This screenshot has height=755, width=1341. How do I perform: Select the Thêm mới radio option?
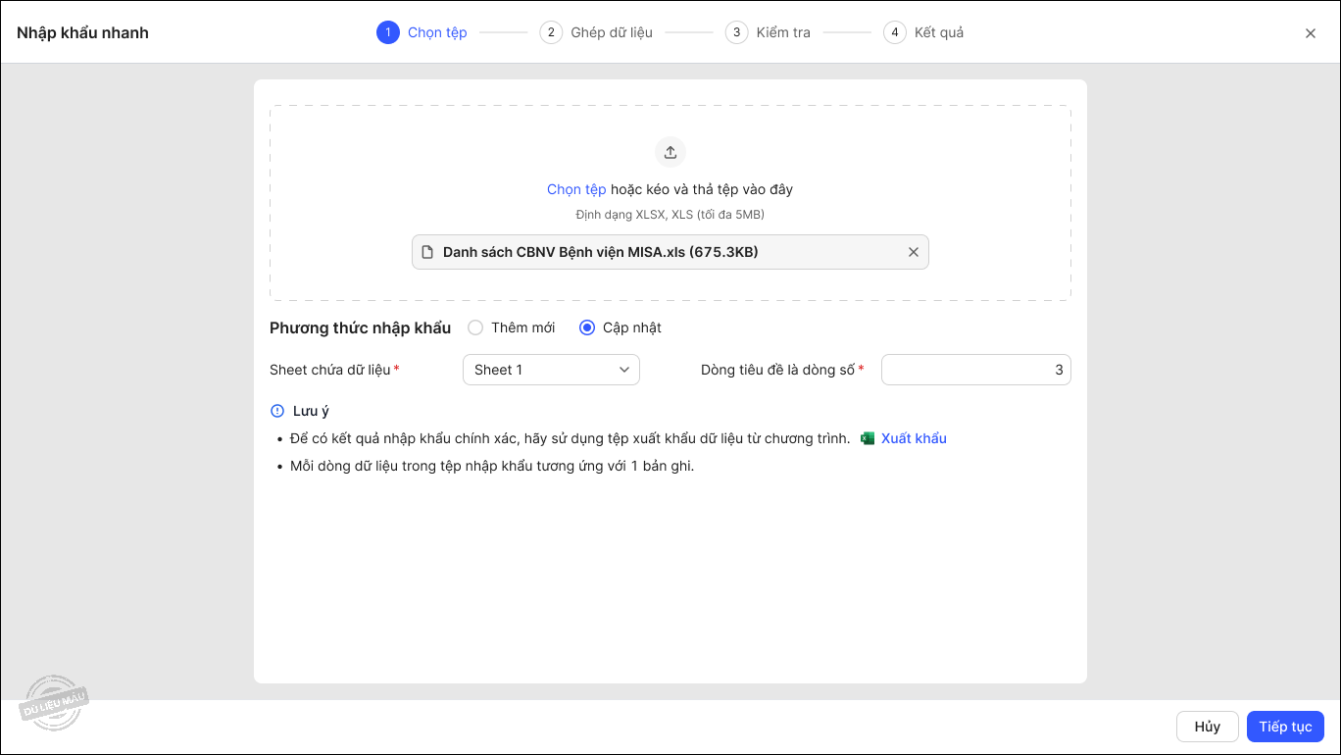(x=475, y=327)
